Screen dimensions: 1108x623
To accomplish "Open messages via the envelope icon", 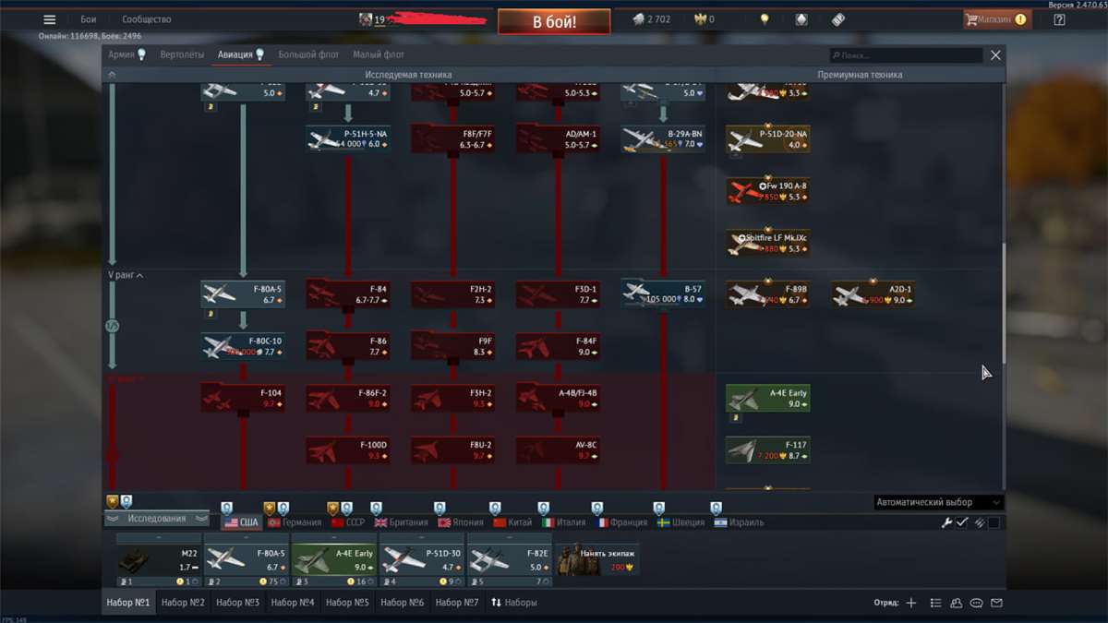I will coord(997,603).
